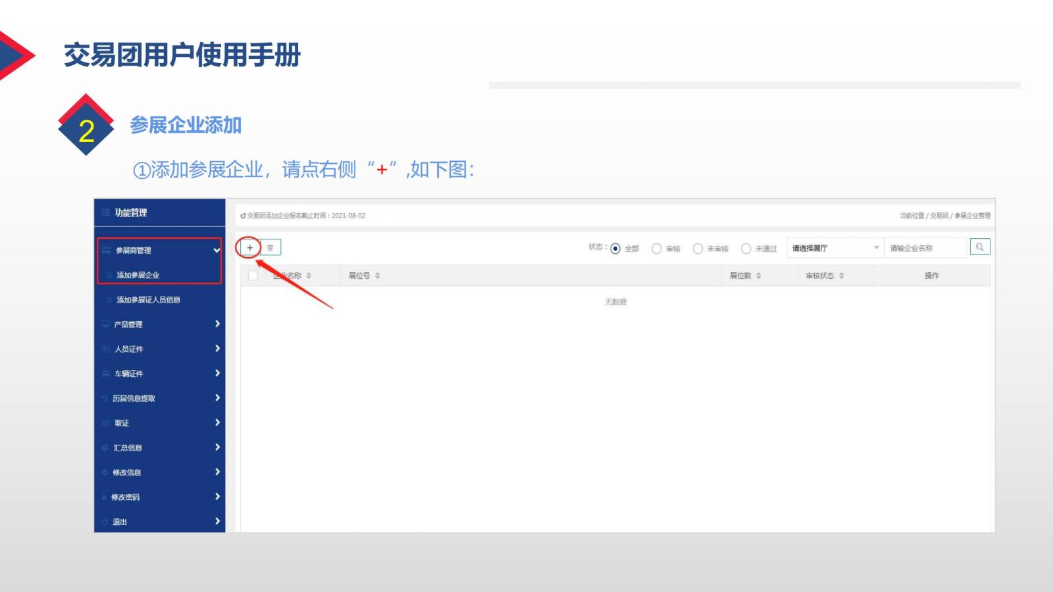
Task: Click the 历届信息提取 history icon
Action: click(105, 399)
